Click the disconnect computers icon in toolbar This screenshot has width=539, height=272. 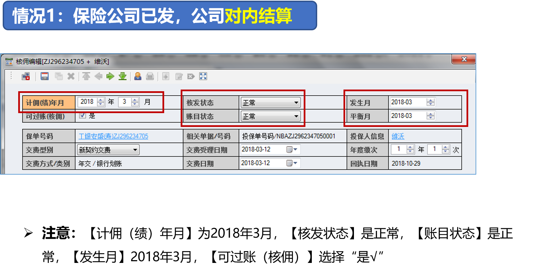pyautogui.click(x=26, y=76)
